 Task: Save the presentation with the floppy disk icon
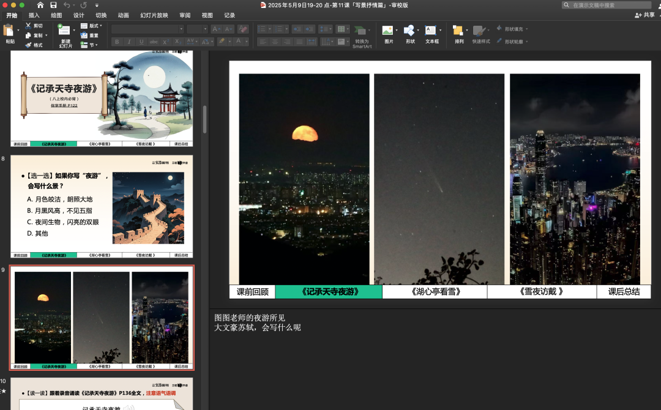(x=53, y=5)
